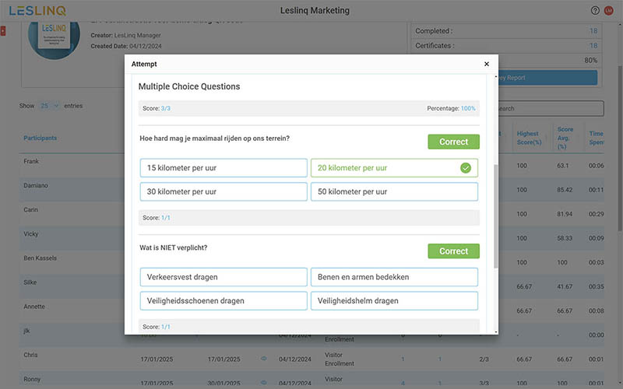
Task: Click Correct button for the speed question
Action: pos(453,142)
